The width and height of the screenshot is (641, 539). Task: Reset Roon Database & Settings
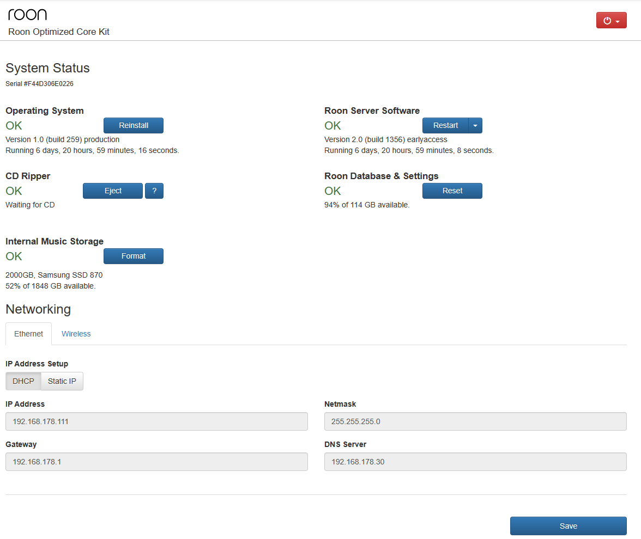tap(452, 191)
